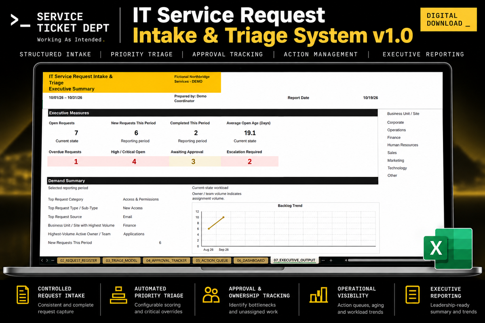
Task: Filter slicer by Sales
Action: (x=392, y=153)
